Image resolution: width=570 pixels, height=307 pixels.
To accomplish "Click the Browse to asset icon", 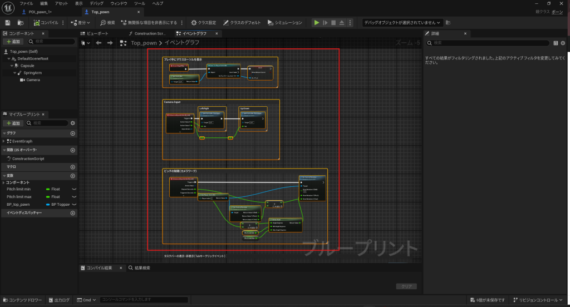I will (21, 23).
